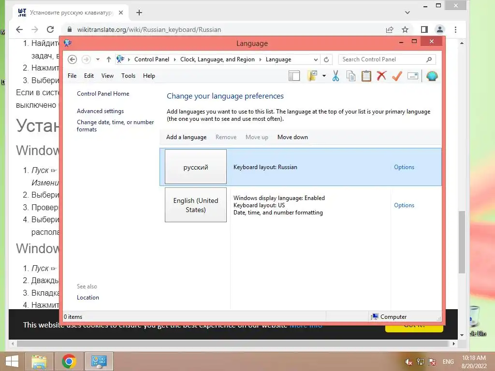Click the Copy toolbar icon
Screen dimensions: 495x371
[x=351, y=76]
